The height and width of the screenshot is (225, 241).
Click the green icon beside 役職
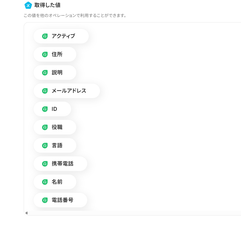[x=45, y=127]
